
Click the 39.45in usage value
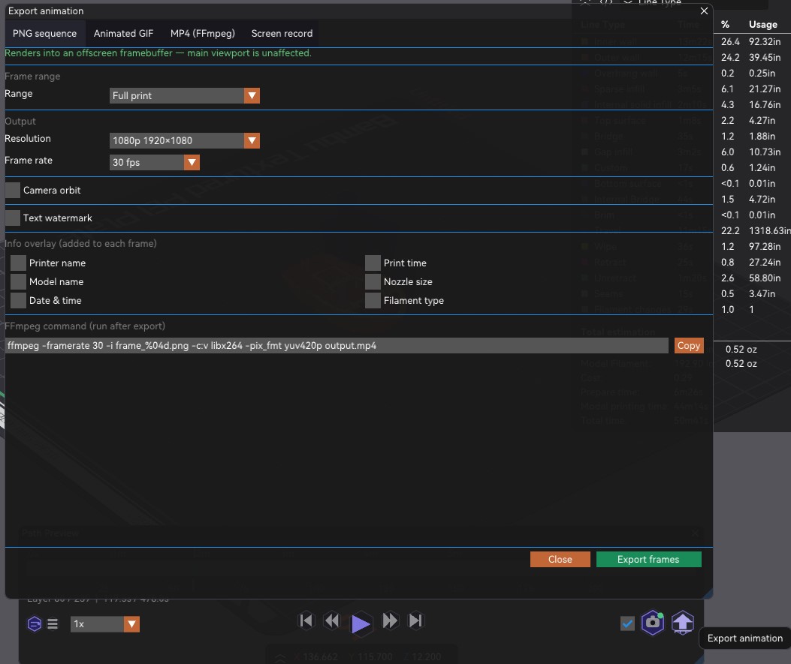point(764,58)
